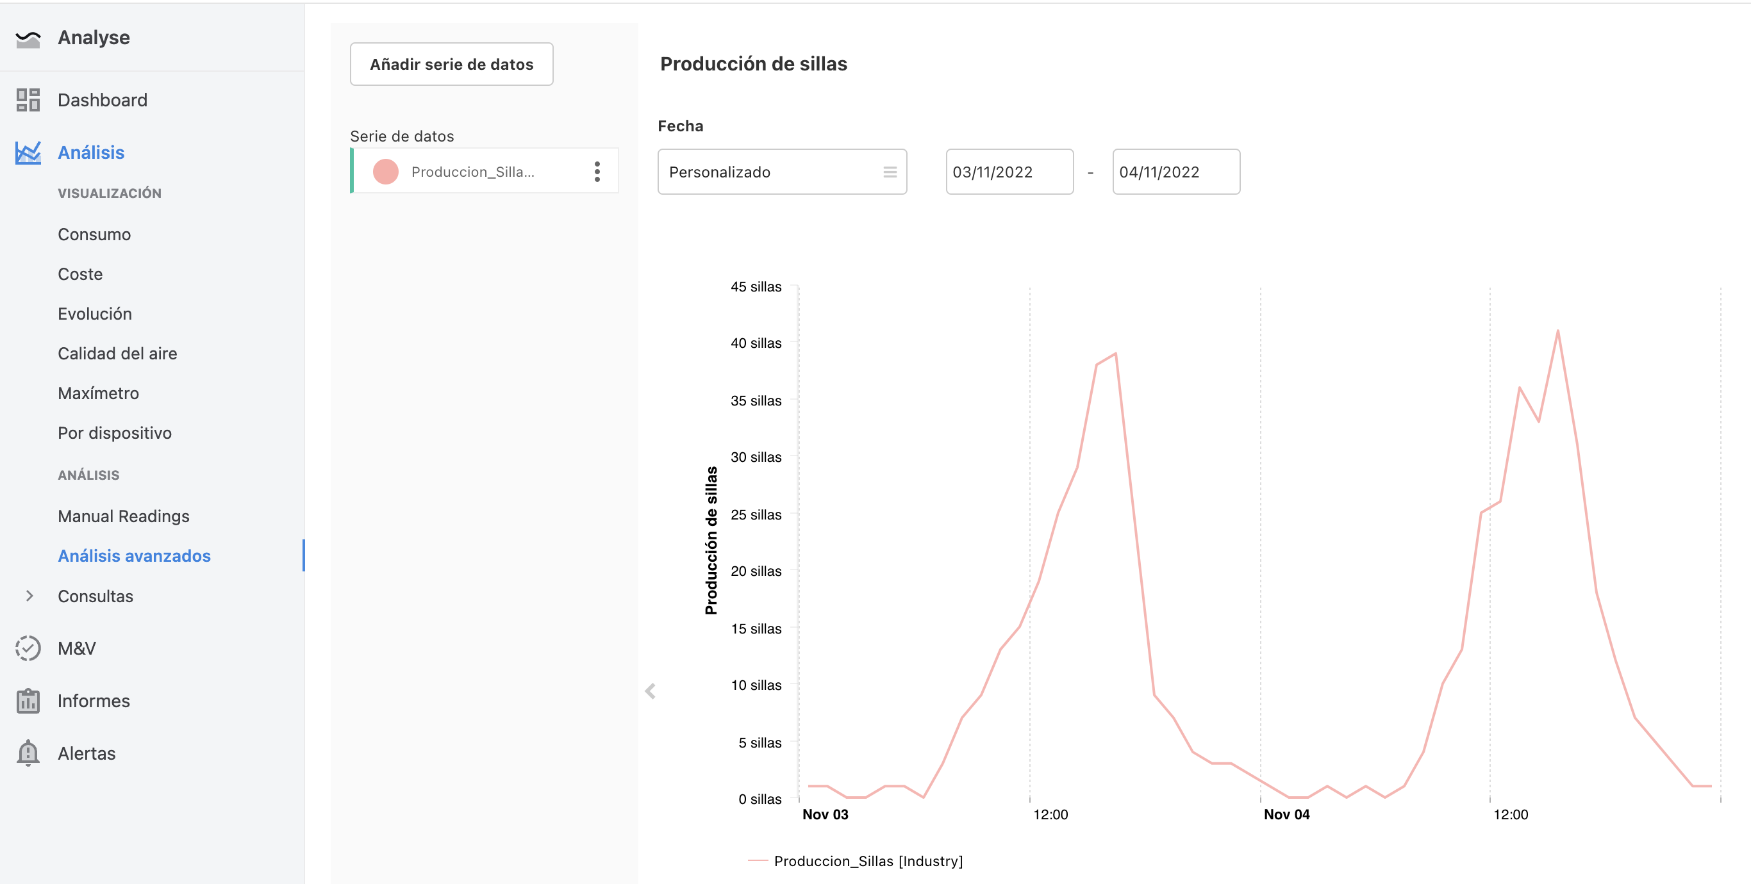Pick the pink series color swatch
This screenshot has width=1751, height=884.
coord(385,172)
